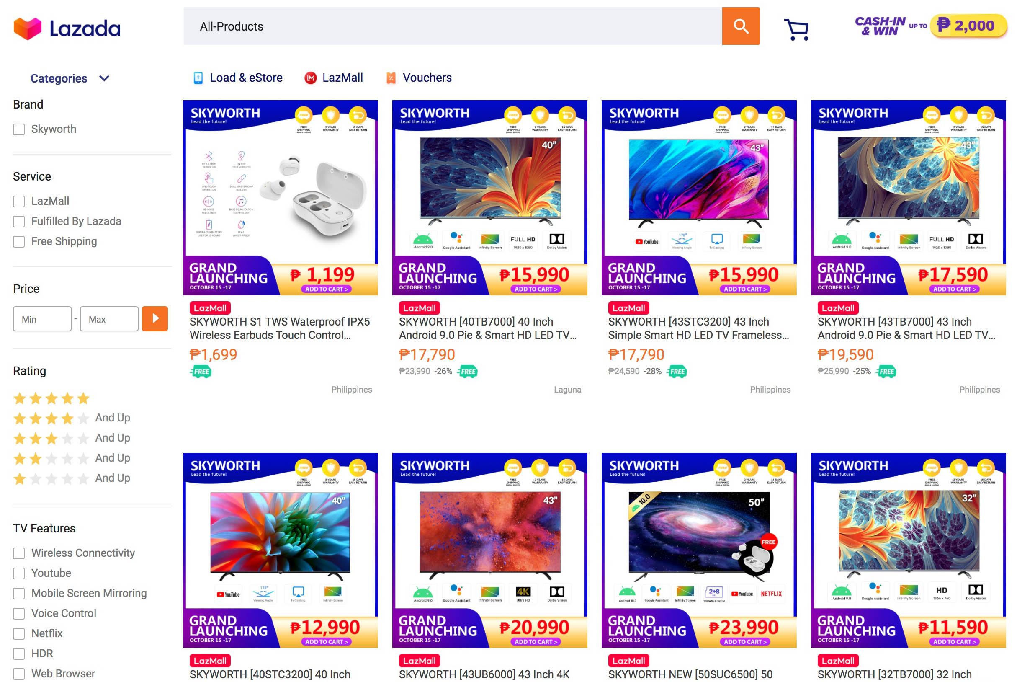Click the orange search magnifier button
This screenshot has height=682, width=1017.
[741, 26]
